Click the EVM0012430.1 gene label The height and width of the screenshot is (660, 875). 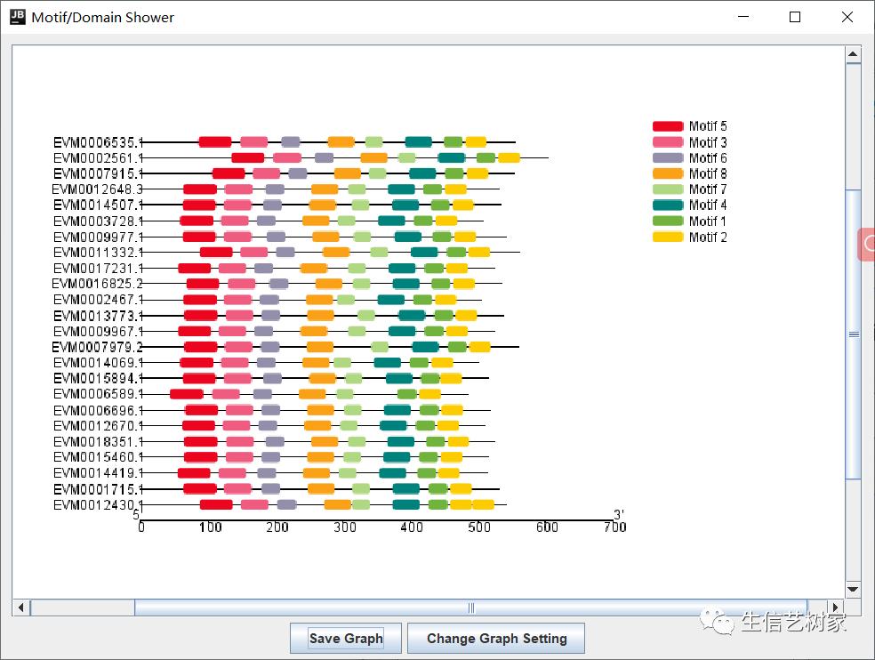[97, 505]
